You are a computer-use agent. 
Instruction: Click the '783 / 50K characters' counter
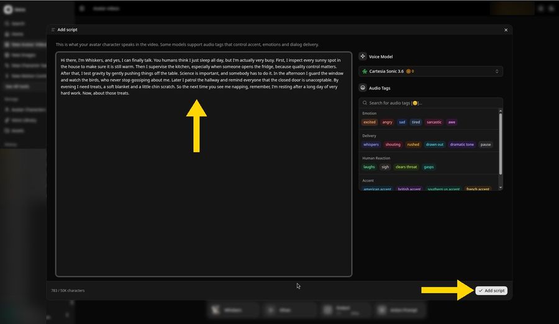(68, 290)
